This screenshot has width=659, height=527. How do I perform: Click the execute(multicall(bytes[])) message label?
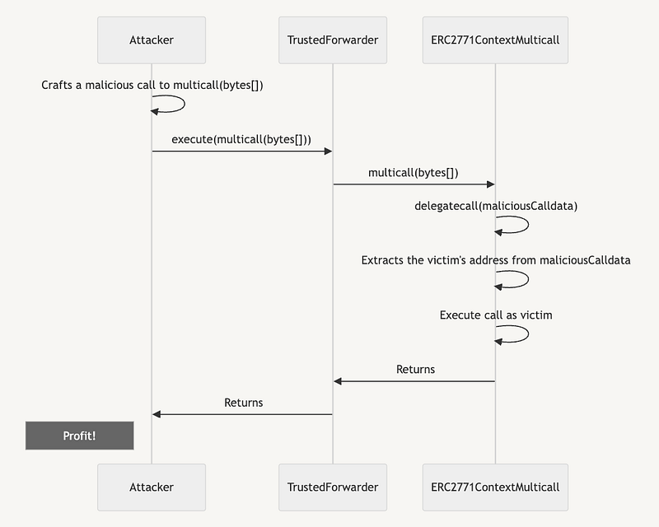point(241,139)
